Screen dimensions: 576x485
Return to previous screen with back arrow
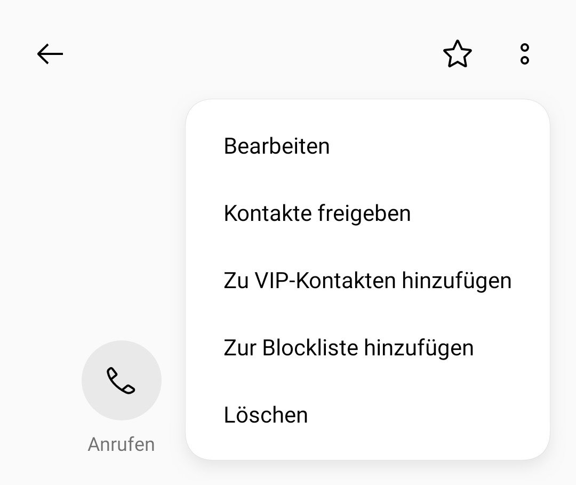pyautogui.click(x=50, y=54)
